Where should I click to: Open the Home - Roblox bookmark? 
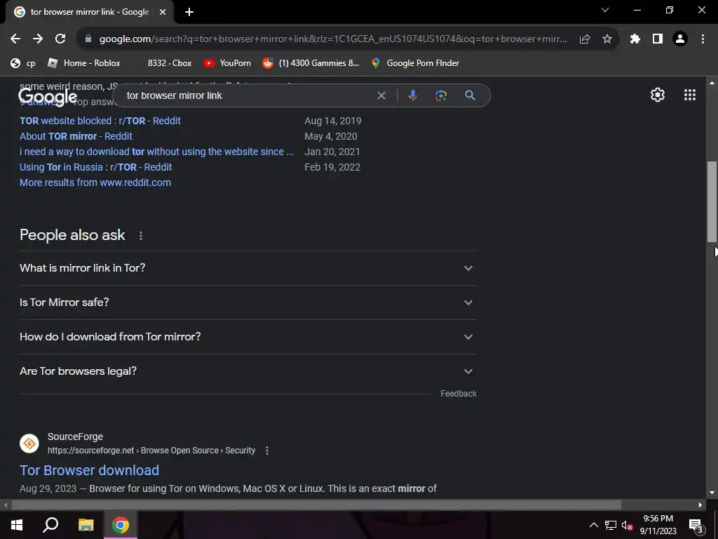tap(84, 63)
